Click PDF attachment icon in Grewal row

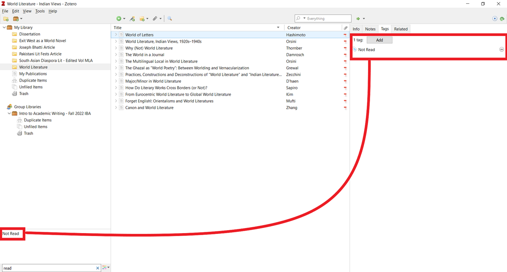pyautogui.click(x=345, y=68)
